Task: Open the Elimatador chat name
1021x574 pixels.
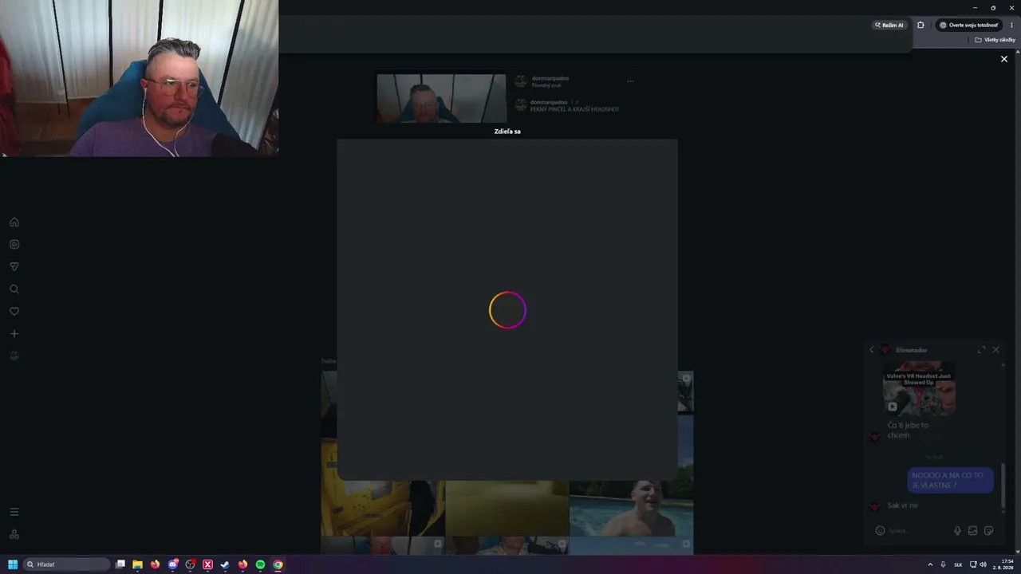Action: click(911, 350)
